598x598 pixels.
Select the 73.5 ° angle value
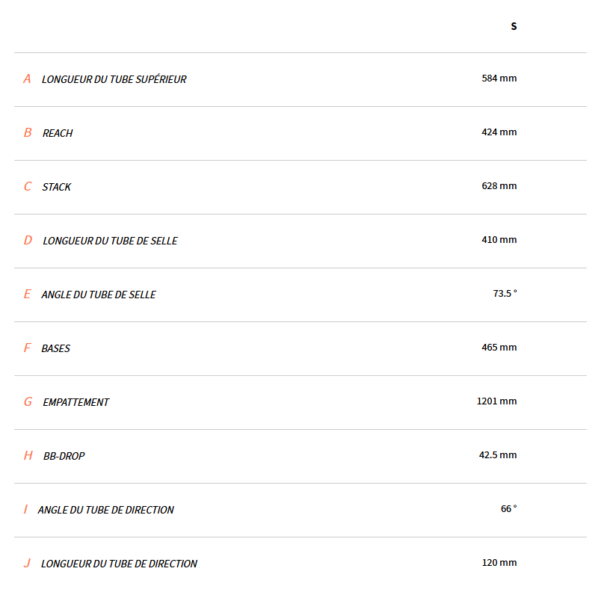point(505,293)
